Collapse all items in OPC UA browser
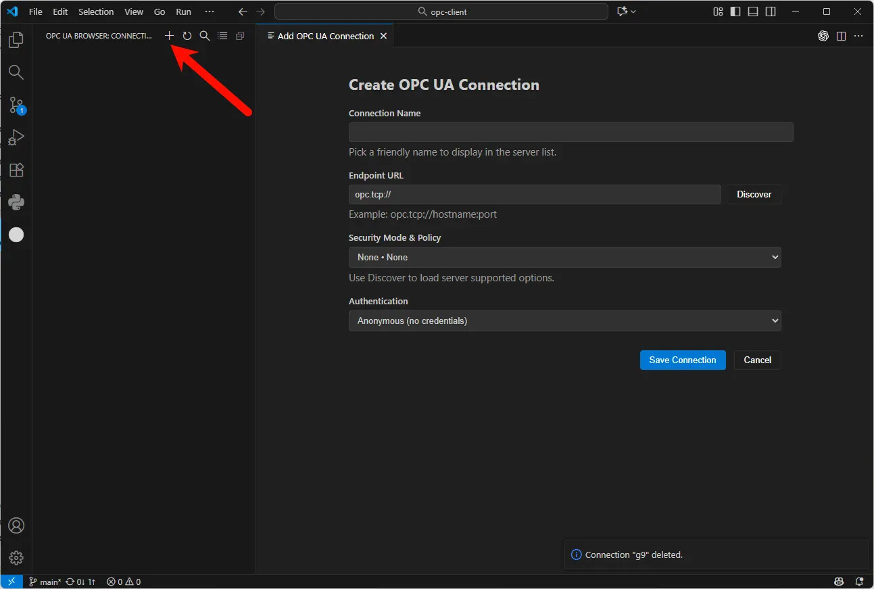 (240, 36)
